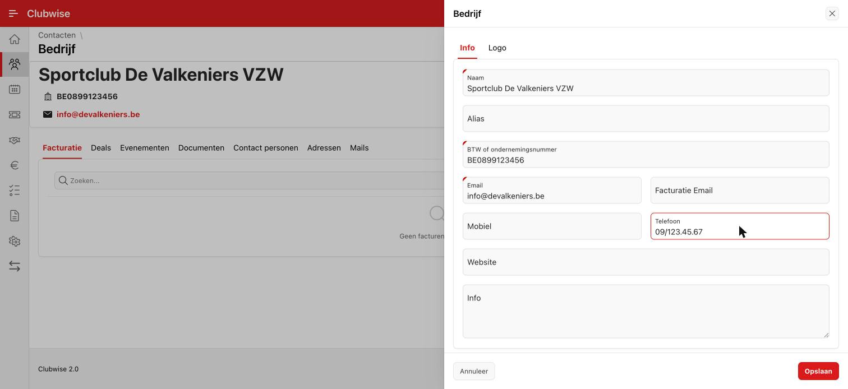This screenshot has width=848, height=389.
Task: Select the Facturatie tab
Action: 62,148
